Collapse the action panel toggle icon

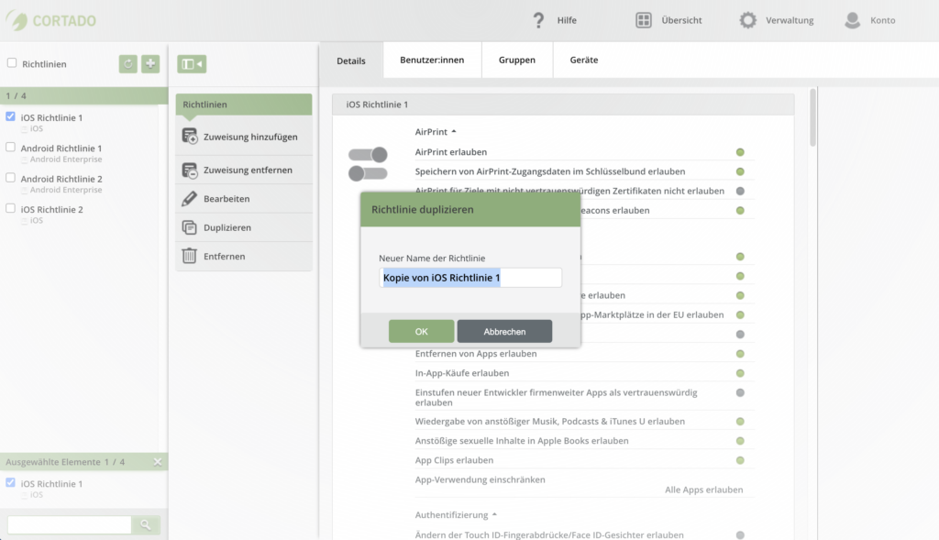(192, 63)
